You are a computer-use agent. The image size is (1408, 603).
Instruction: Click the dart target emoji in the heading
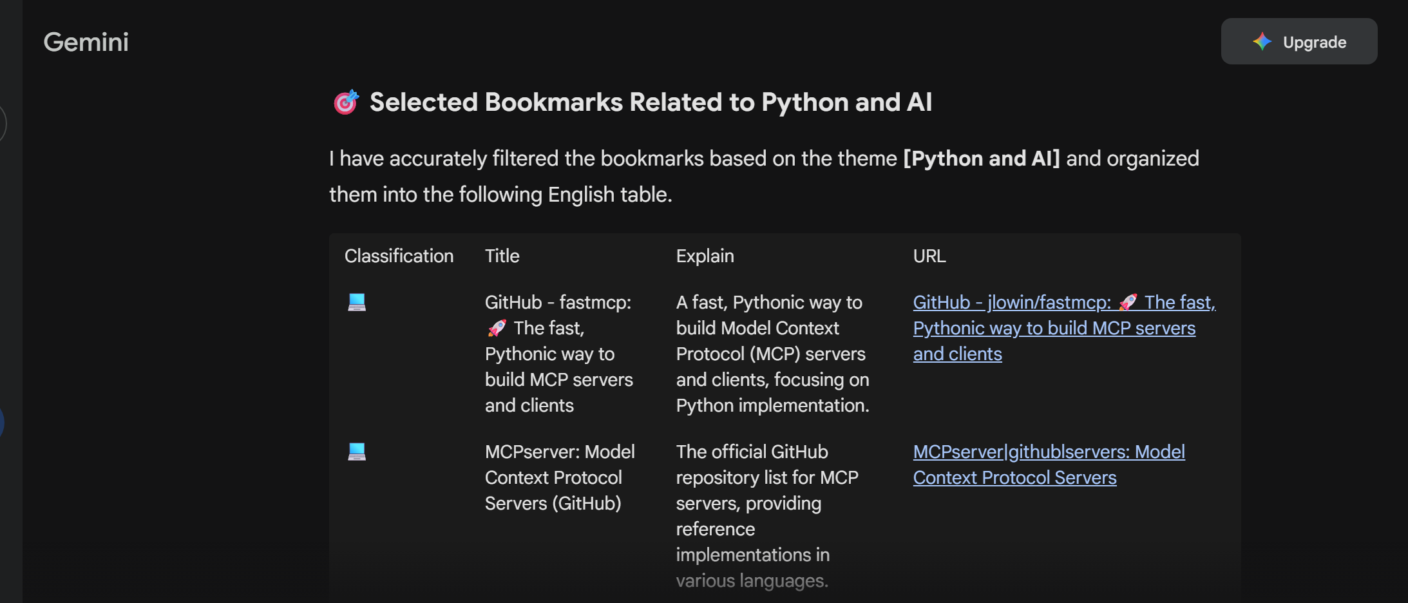click(x=345, y=101)
